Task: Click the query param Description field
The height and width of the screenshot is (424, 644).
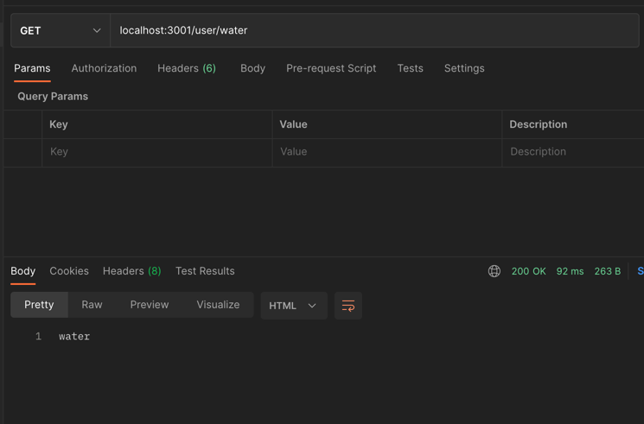Action: coord(571,152)
